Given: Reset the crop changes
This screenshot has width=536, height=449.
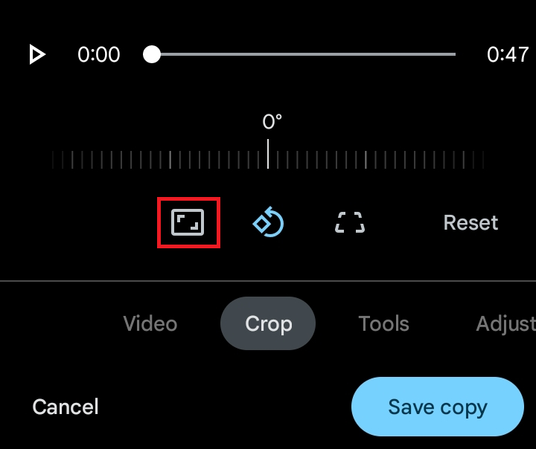Looking at the screenshot, I should tap(470, 222).
